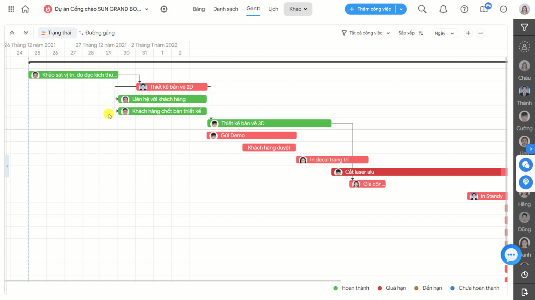Click the Gia côn... task bar

click(367, 184)
